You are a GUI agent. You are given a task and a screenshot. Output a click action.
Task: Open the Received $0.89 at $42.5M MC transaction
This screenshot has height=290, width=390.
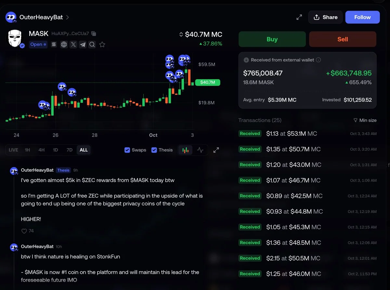[307, 196]
